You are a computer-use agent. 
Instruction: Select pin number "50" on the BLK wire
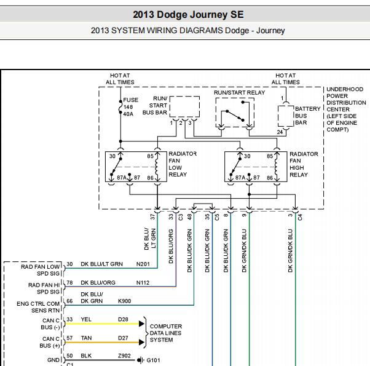coord(69,356)
